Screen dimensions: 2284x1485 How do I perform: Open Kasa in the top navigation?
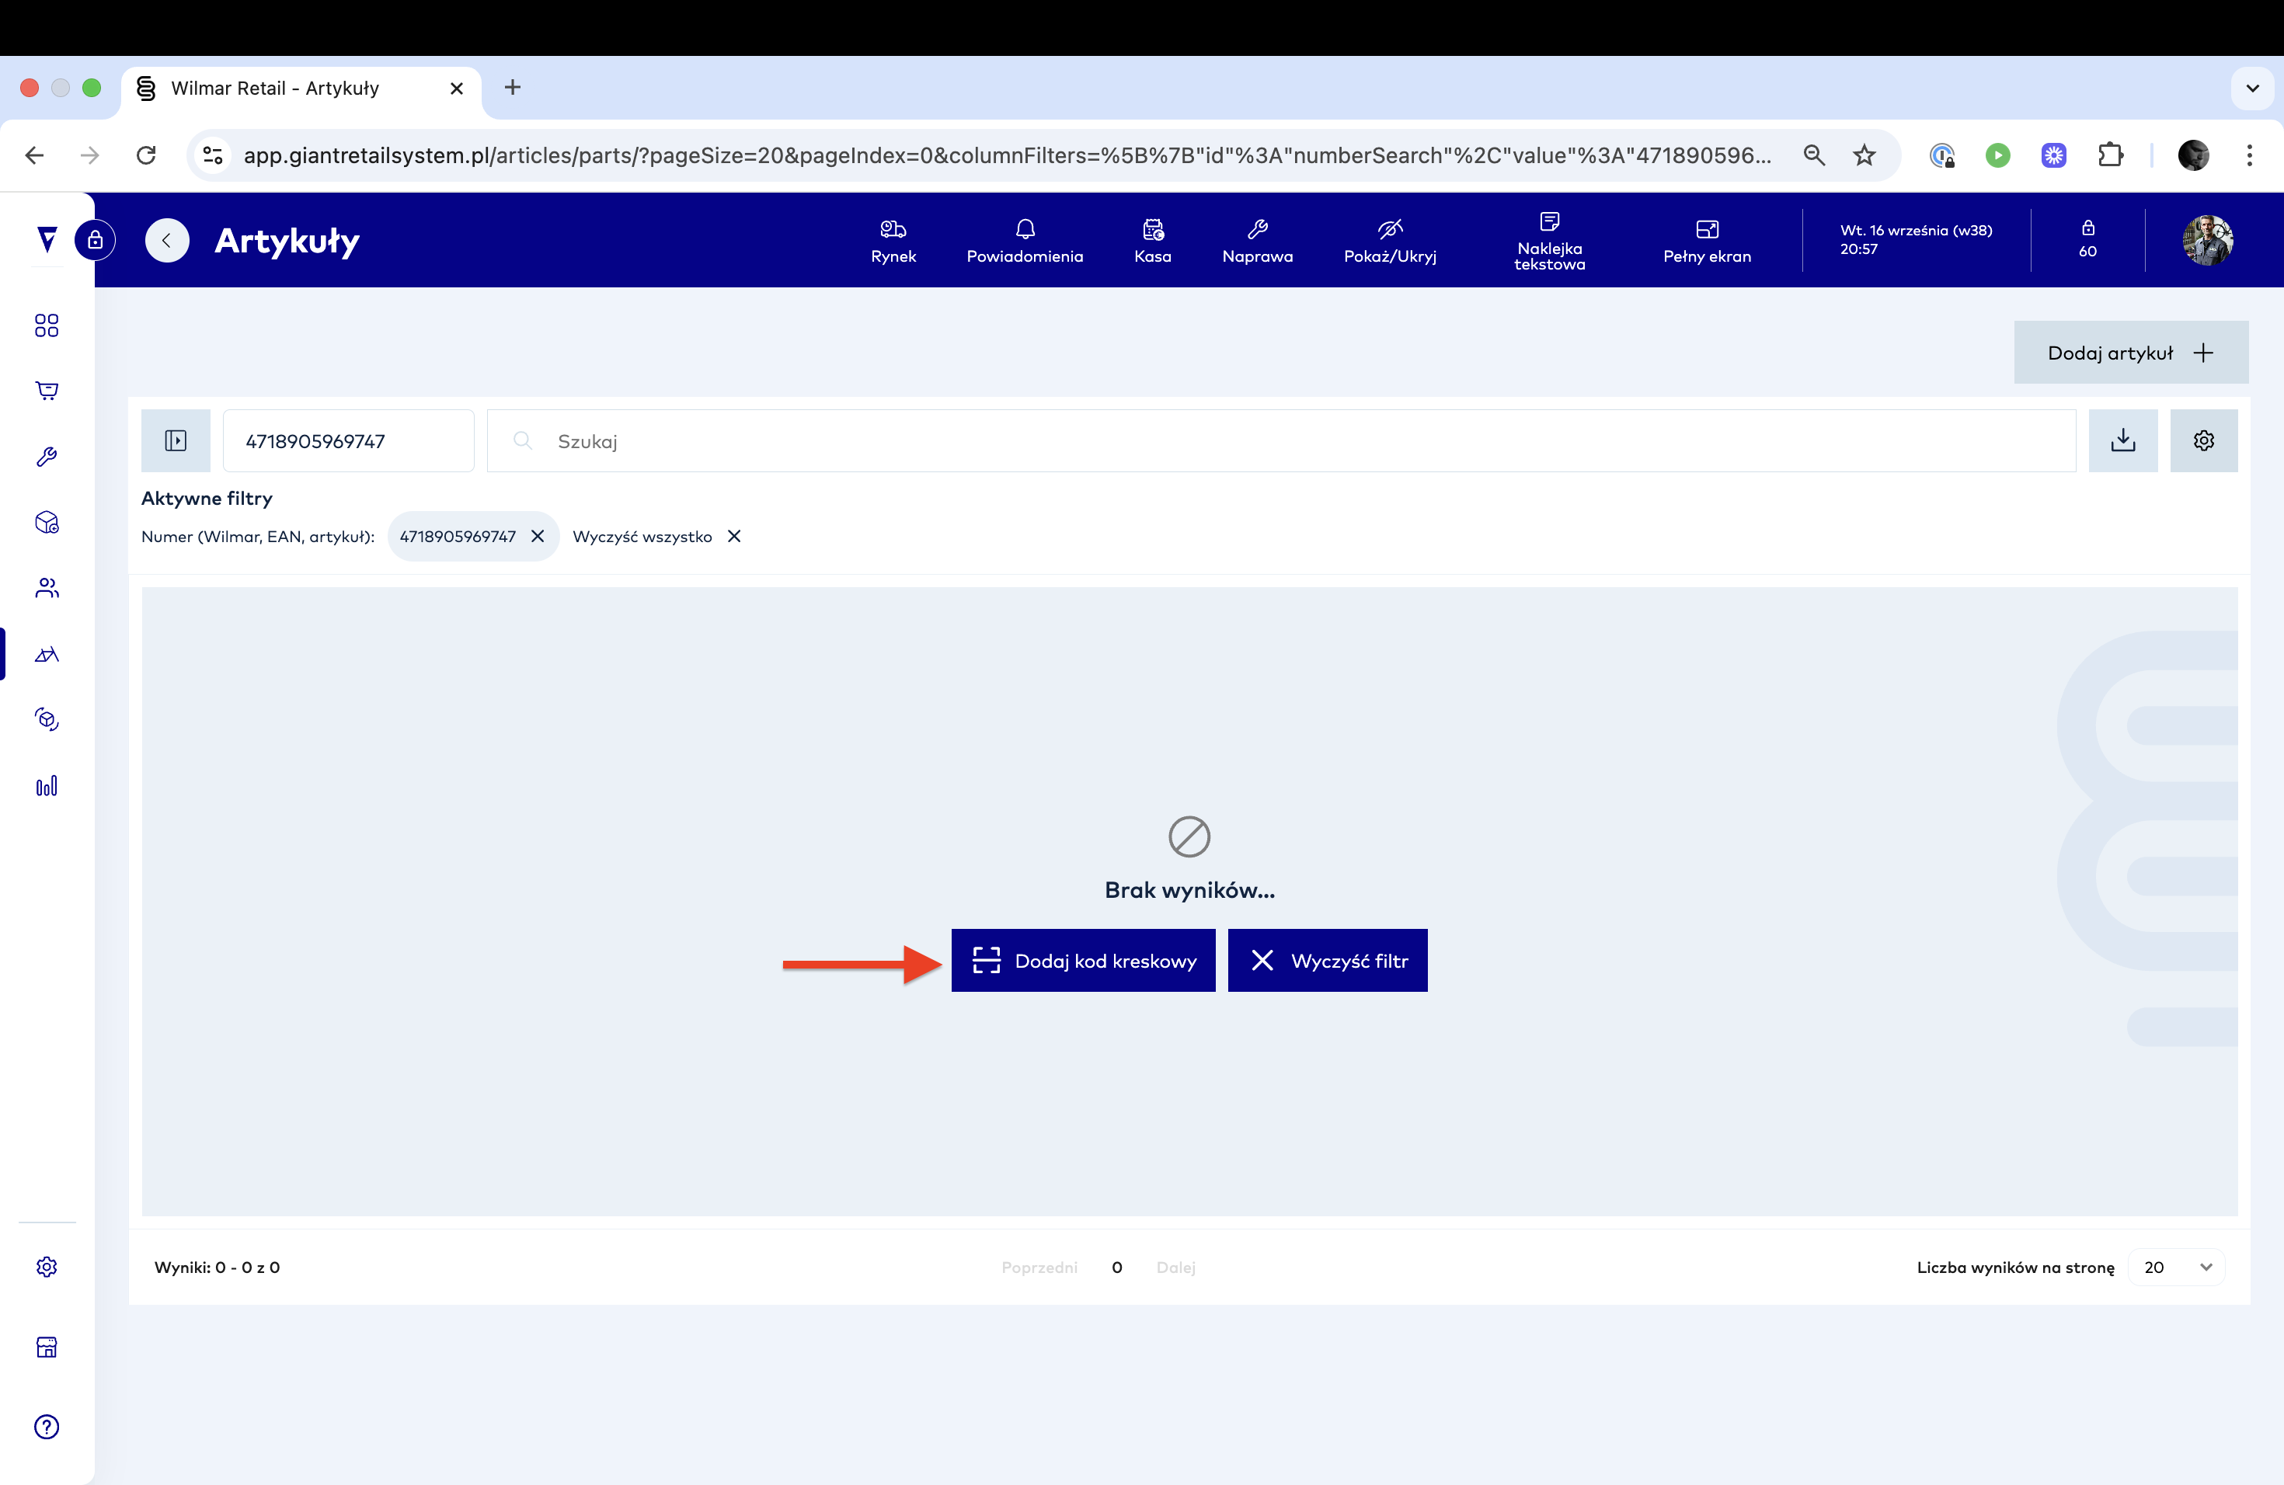1151,240
